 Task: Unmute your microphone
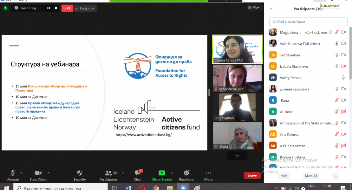[x=13, y=175]
